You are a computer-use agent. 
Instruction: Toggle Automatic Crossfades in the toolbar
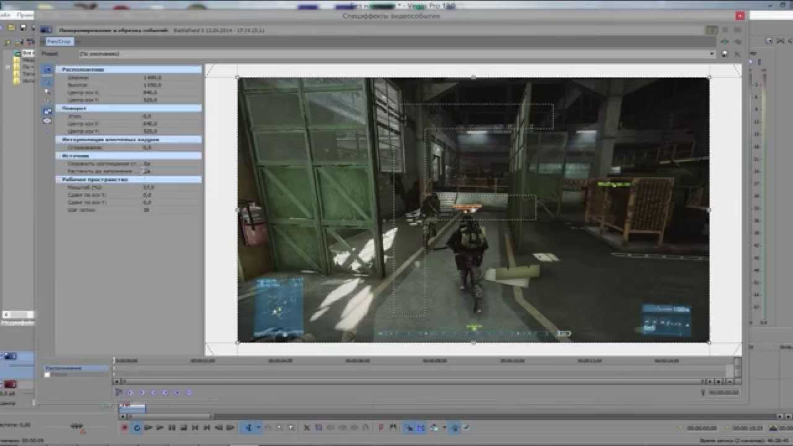(421, 427)
